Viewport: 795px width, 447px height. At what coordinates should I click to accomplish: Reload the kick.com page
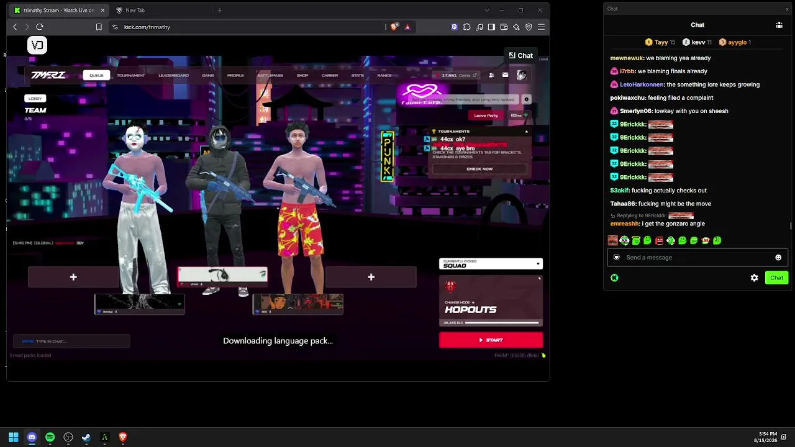[x=40, y=27]
